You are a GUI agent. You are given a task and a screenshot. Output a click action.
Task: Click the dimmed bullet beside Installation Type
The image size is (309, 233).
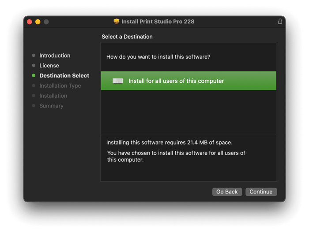click(34, 85)
